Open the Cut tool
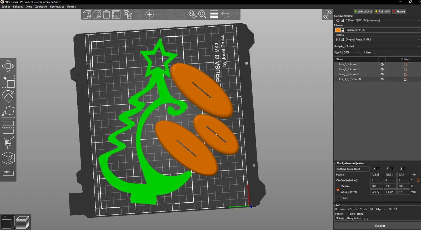 (8, 127)
